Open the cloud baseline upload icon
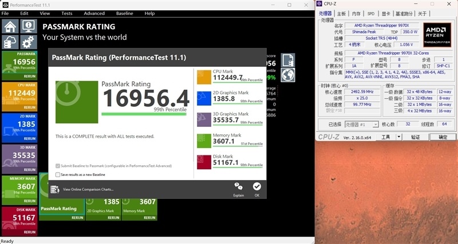 coord(11,42)
